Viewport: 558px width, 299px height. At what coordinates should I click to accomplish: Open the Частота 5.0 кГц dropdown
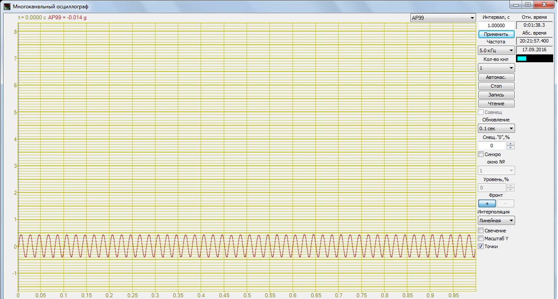pos(496,50)
